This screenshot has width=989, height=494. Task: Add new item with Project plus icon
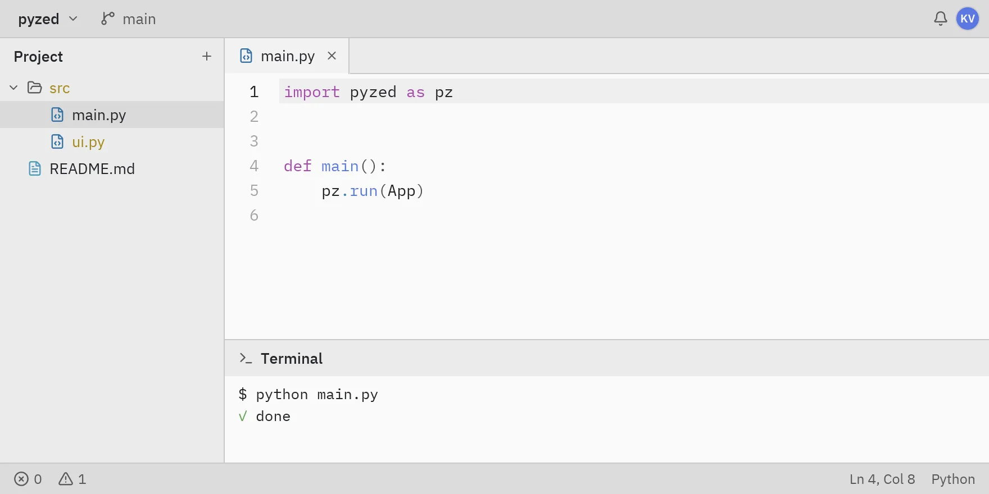(x=207, y=56)
